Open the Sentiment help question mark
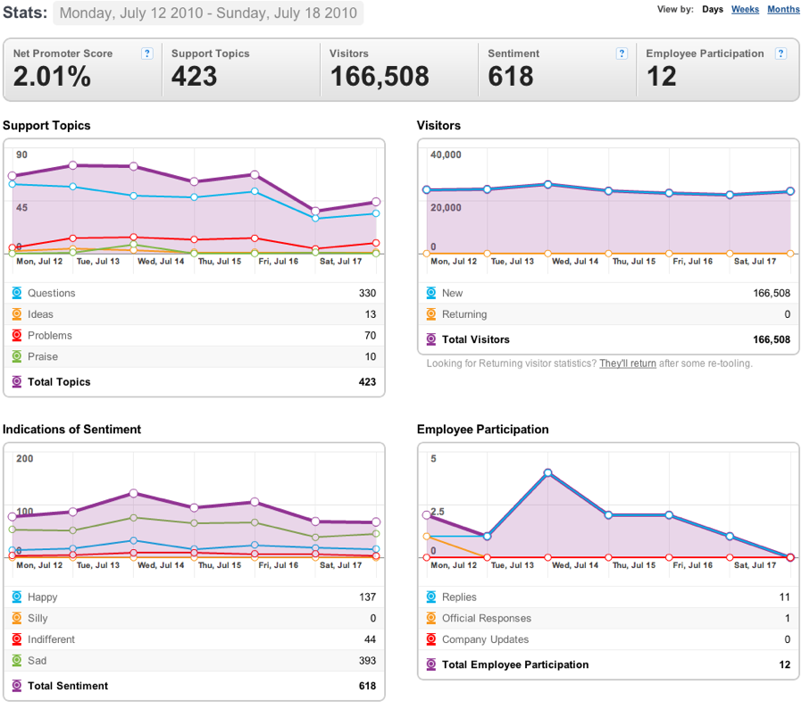810x718 pixels. pyautogui.click(x=622, y=54)
